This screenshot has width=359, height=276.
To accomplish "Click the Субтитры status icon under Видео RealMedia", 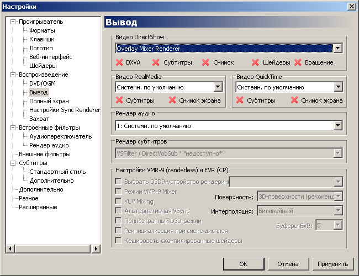I will 119,100.
